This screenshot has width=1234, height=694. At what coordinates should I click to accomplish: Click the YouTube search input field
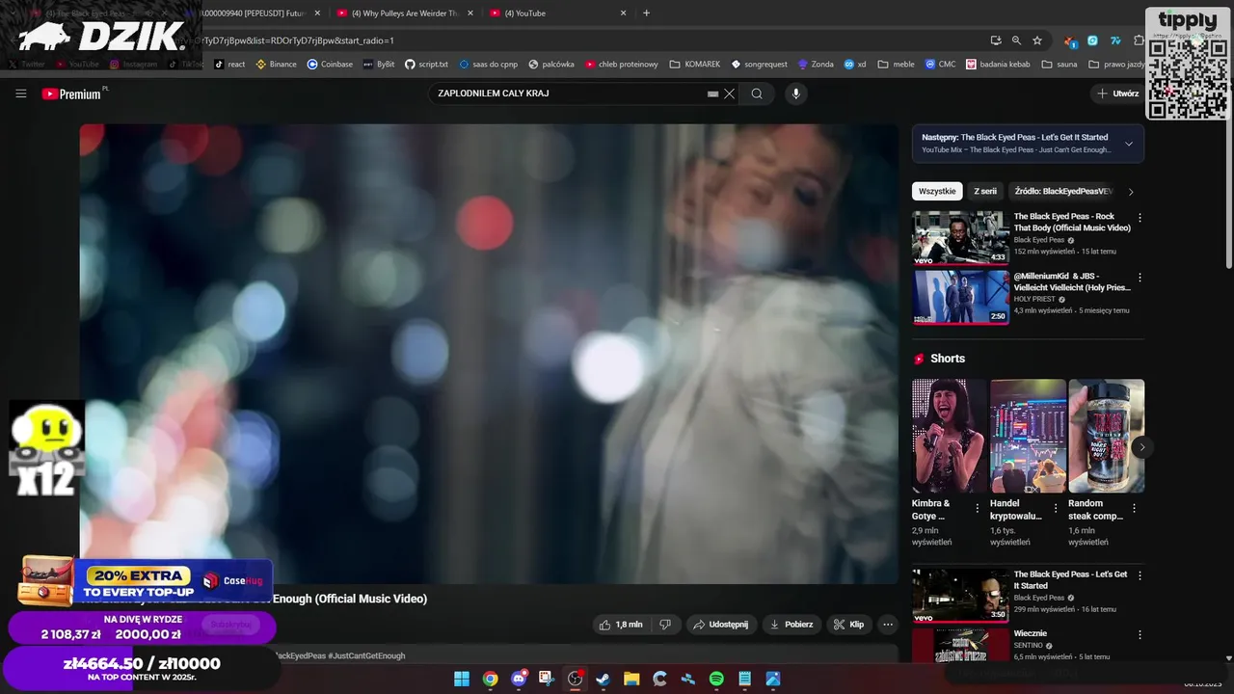569,93
